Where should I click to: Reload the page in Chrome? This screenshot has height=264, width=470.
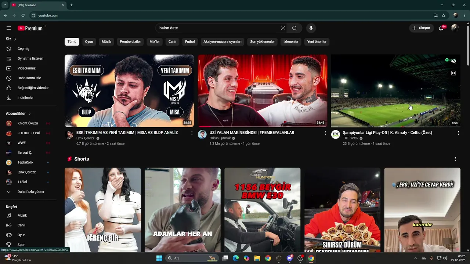coord(23,15)
